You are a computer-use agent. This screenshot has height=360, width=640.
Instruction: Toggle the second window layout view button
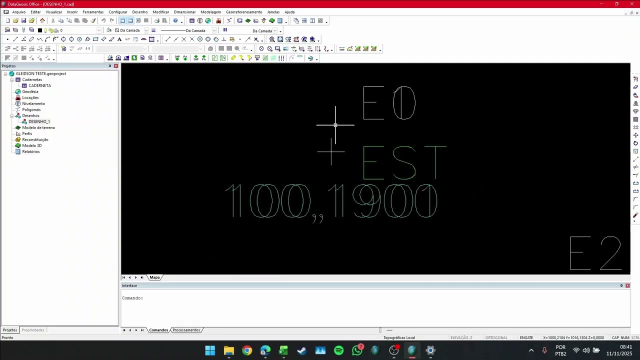pos(130,20)
